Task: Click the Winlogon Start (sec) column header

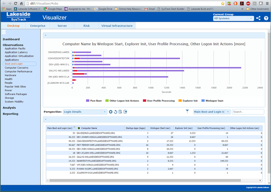Action: click(161, 128)
